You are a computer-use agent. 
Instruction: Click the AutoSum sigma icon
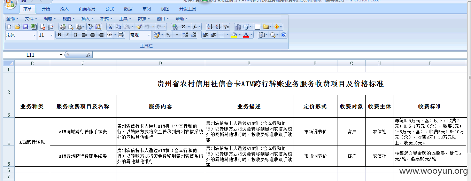(183, 26)
